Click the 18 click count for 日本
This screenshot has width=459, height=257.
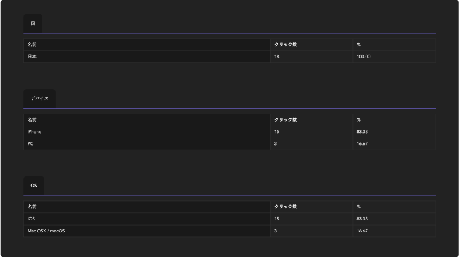tap(277, 57)
